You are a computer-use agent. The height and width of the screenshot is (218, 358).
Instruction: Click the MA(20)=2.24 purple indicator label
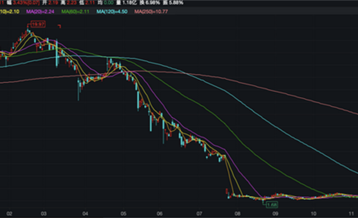pyautogui.click(x=40, y=12)
